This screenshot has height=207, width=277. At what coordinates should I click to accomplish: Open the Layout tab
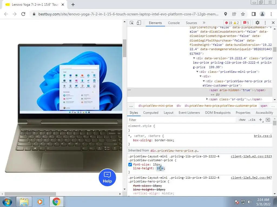pyautogui.click(x=169, y=113)
